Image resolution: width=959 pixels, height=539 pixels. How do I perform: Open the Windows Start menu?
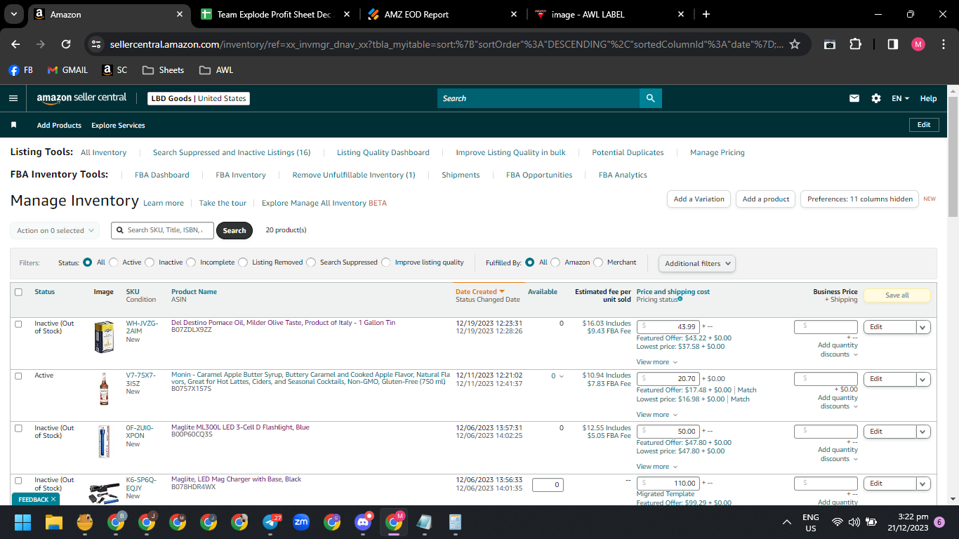click(23, 522)
